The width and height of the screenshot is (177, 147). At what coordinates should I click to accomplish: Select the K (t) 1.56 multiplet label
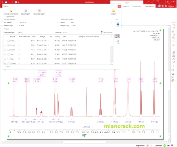coord(141,80)
